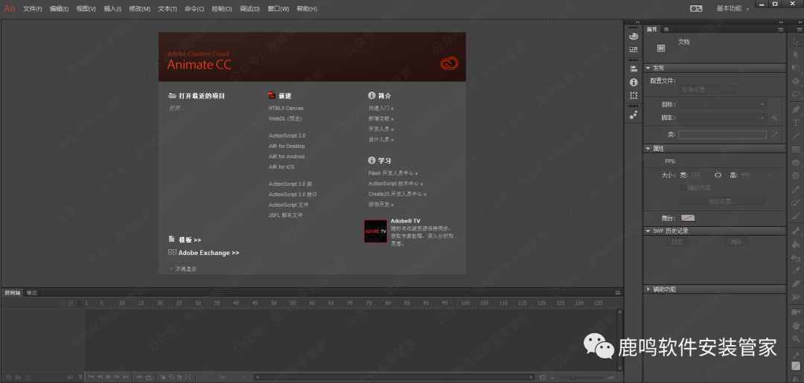Screen dimensions: 804x383
Task: Select the Eraser tool
Action: [x=796, y=284]
